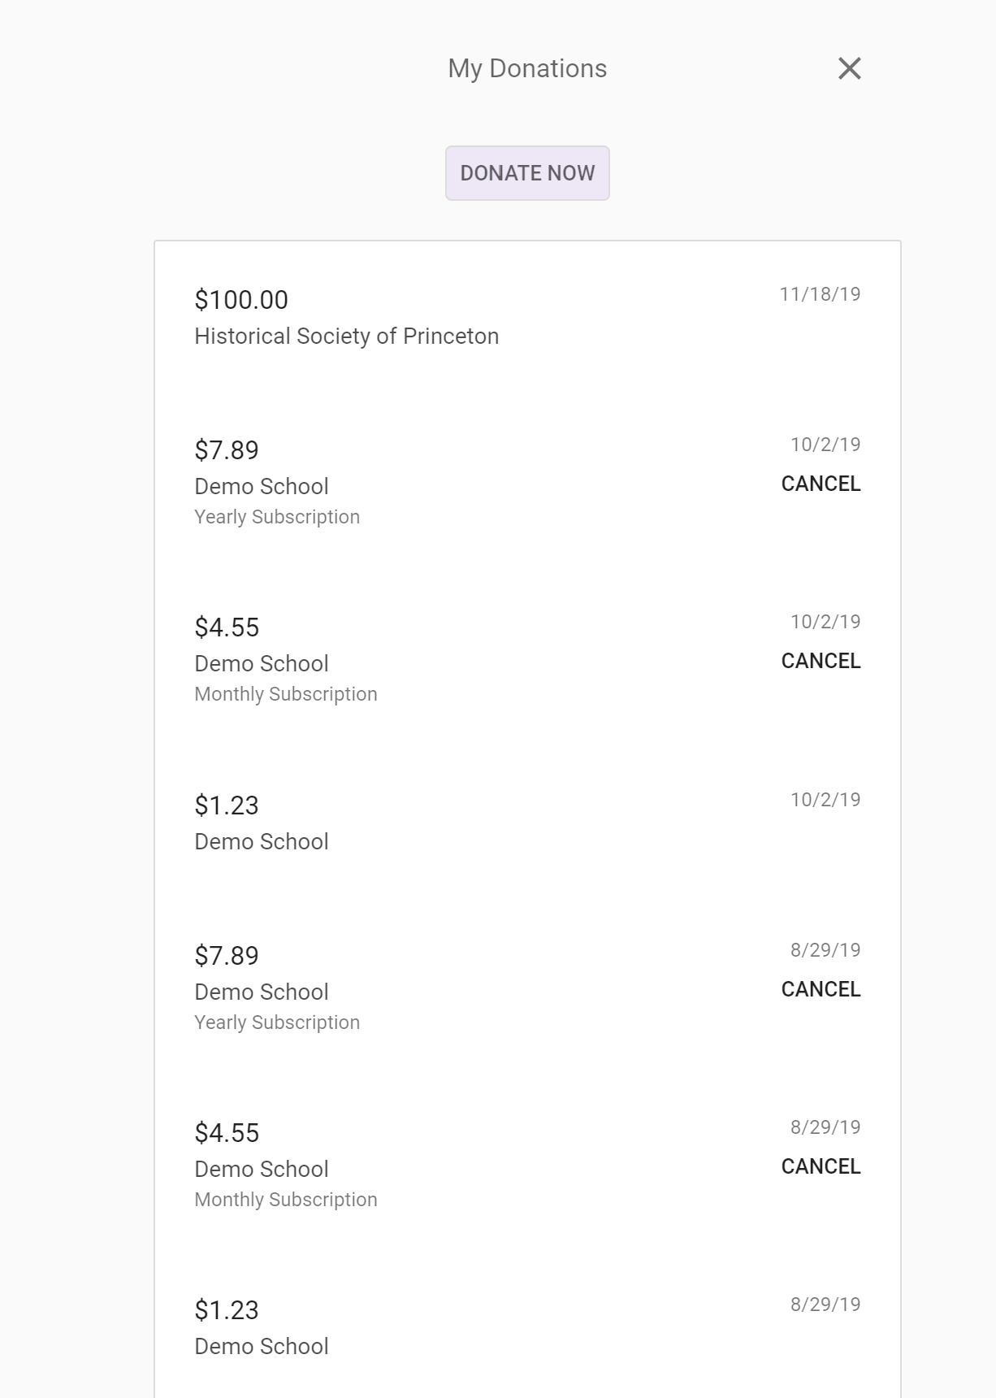Select the $1.23 amount dated 8/29/19
The width and height of the screenshot is (996, 1398).
pos(227,1310)
